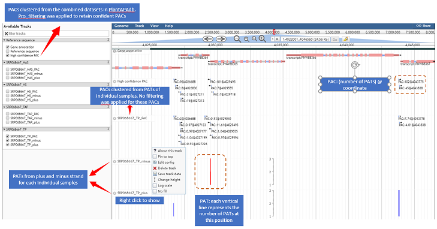
Task: Uncheck the Gene annotation track
Action: coord(8,47)
